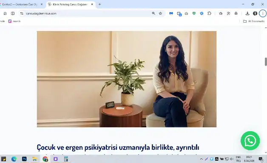Open the notification center icon
267x163 pixels.
tap(261, 159)
